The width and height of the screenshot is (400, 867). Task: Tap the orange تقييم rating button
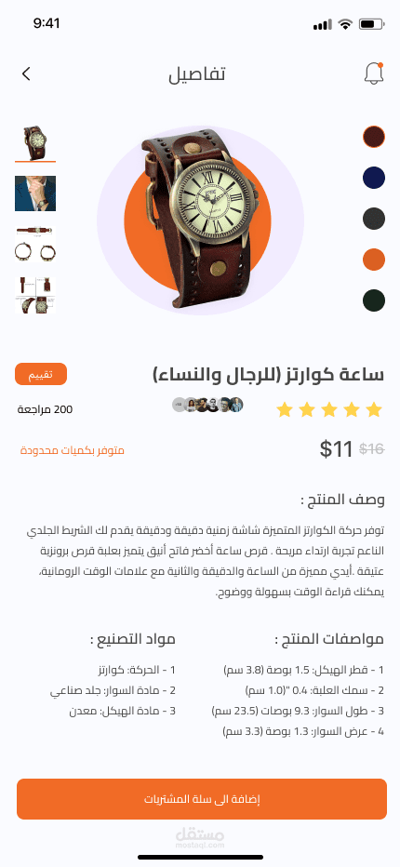click(x=41, y=374)
